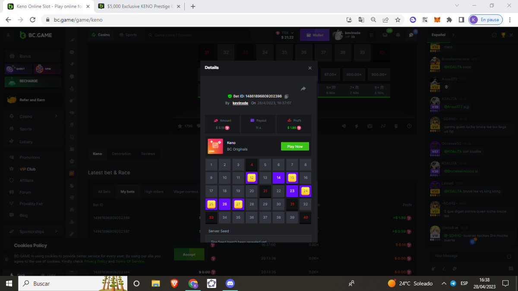Expand the Sponsorships sidebar submenu
Screen dimensions: 518x291
pos(56,232)
